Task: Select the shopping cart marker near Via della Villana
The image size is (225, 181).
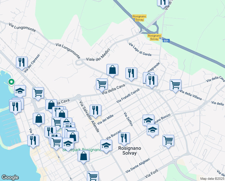Action: (175, 85)
